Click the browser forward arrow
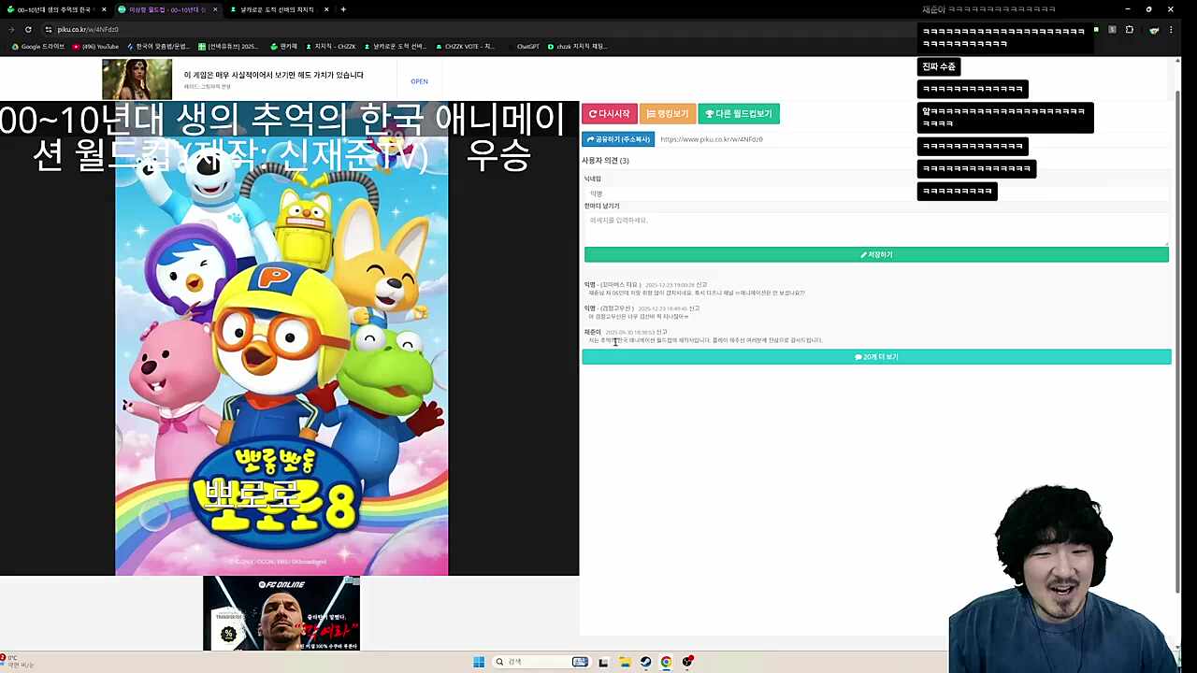 click(x=11, y=30)
